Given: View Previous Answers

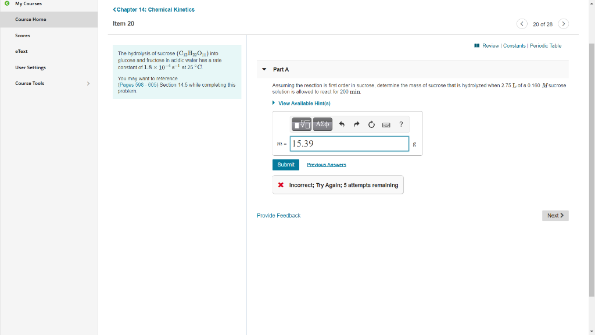Looking at the screenshot, I should [x=326, y=165].
